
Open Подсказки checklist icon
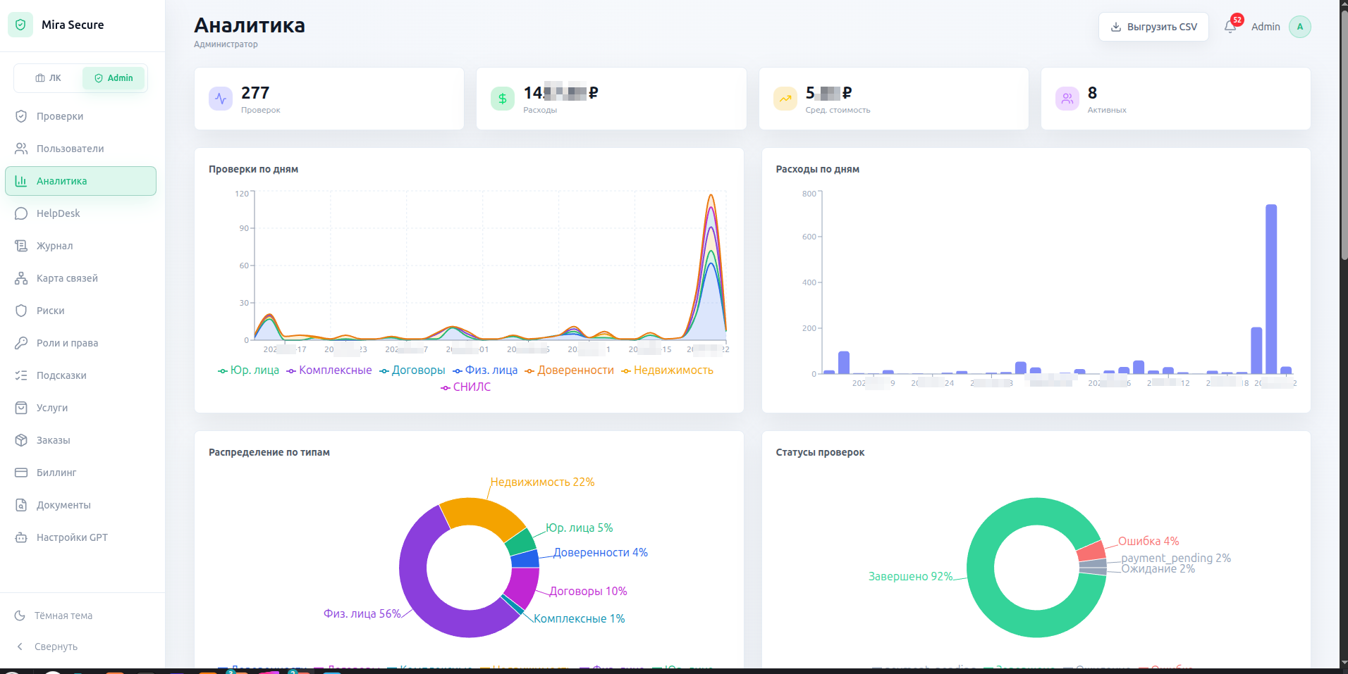[21, 375]
